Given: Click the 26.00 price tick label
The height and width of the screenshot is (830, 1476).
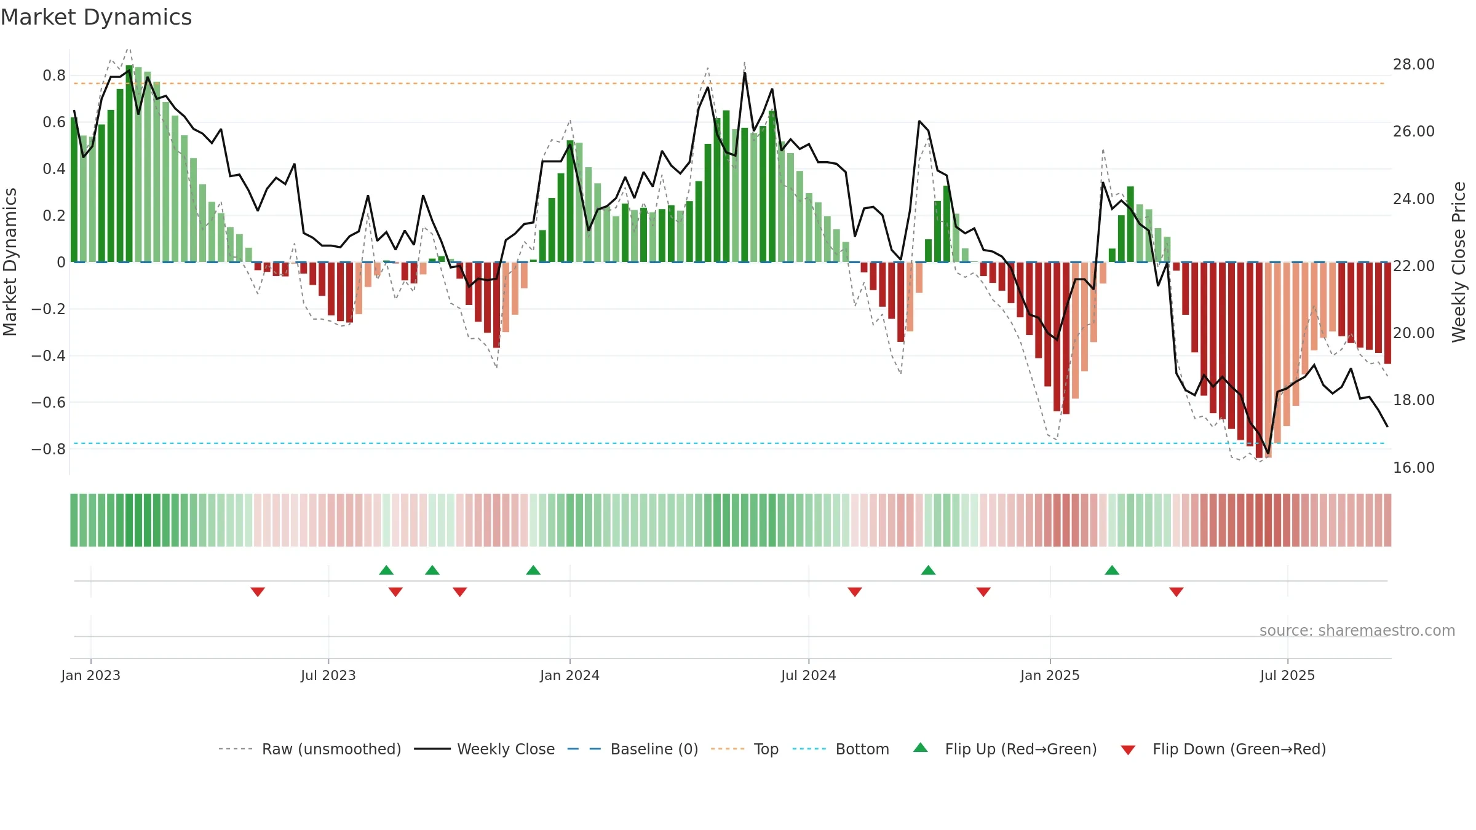Looking at the screenshot, I should (x=1414, y=132).
